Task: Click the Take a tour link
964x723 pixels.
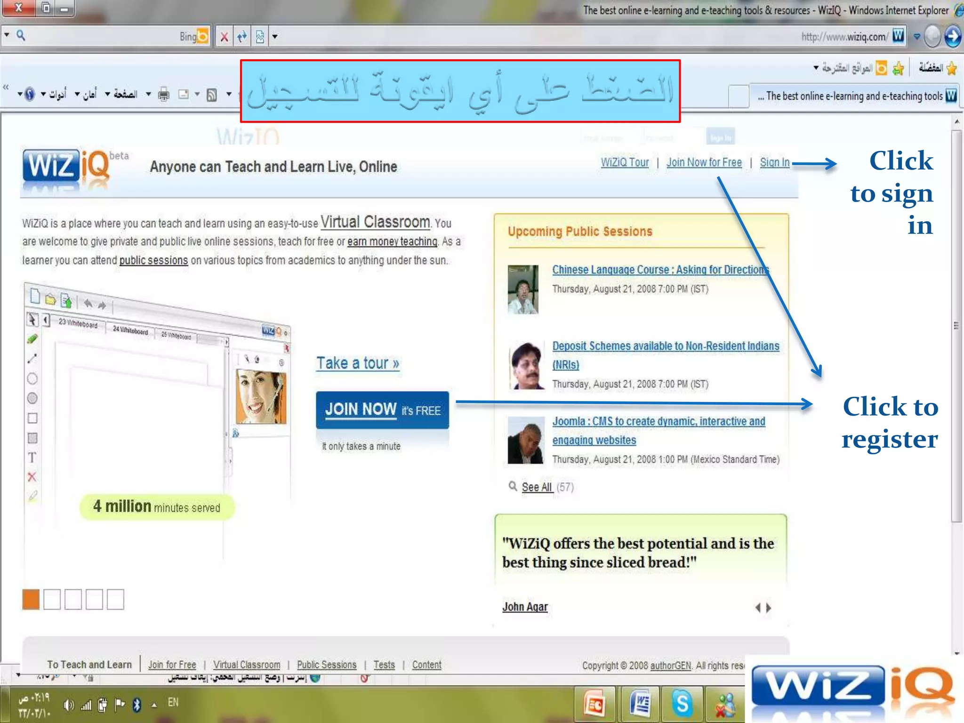Action: pyautogui.click(x=358, y=363)
